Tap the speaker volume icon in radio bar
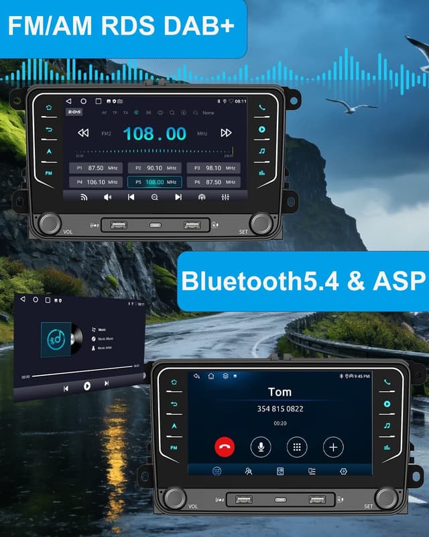This screenshot has height=537, width=429. [x=107, y=197]
